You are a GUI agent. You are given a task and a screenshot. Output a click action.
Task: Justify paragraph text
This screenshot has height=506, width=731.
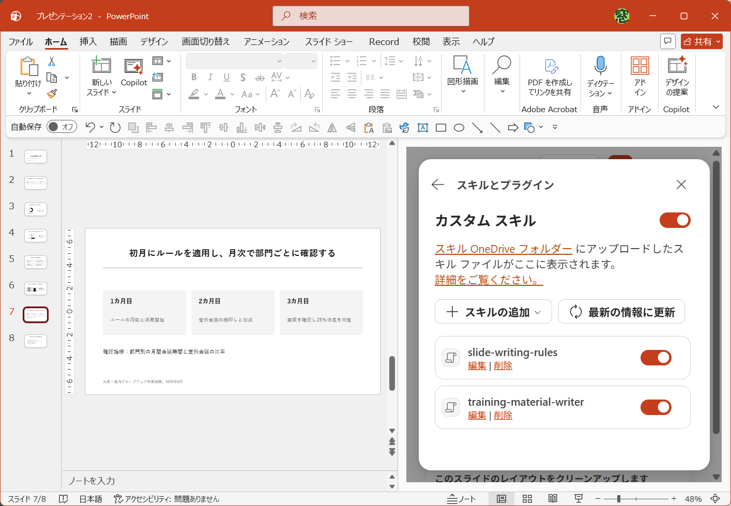[385, 94]
